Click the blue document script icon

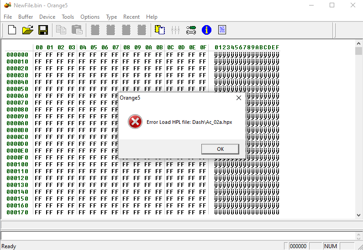(x=222, y=30)
